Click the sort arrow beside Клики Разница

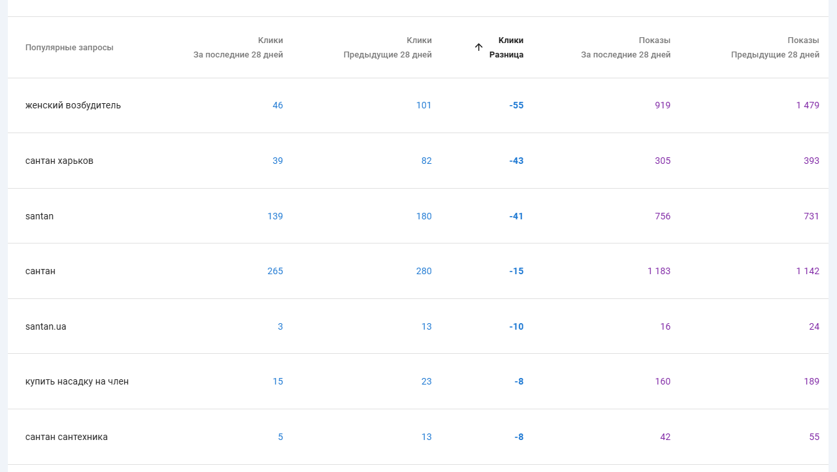(x=479, y=47)
